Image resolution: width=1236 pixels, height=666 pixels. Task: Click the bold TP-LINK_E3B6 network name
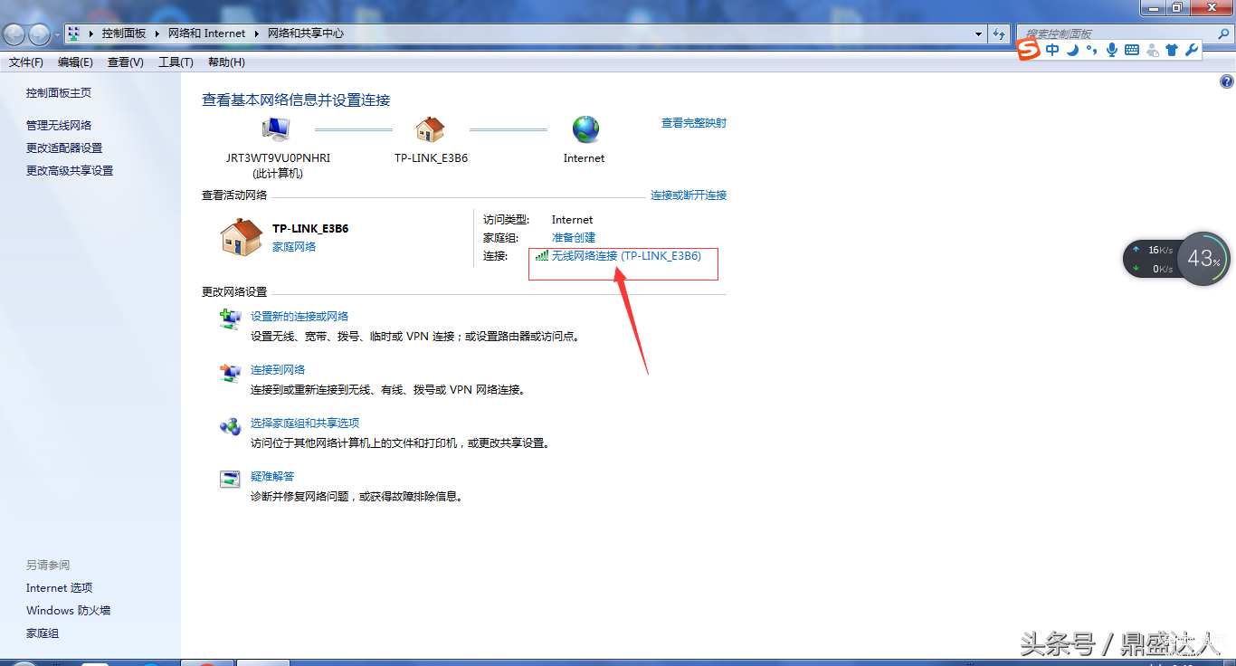pyautogui.click(x=310, y=229)
